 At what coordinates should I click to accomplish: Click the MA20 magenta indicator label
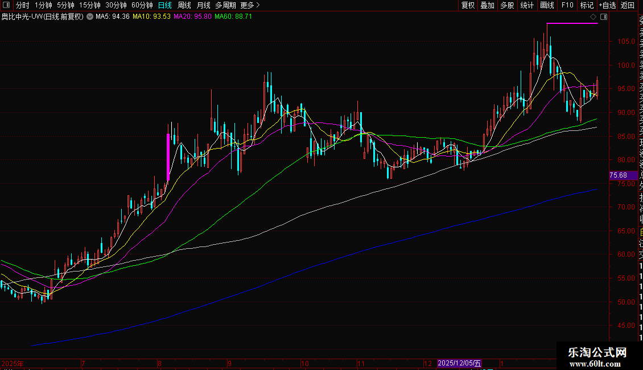click(192, 17)
